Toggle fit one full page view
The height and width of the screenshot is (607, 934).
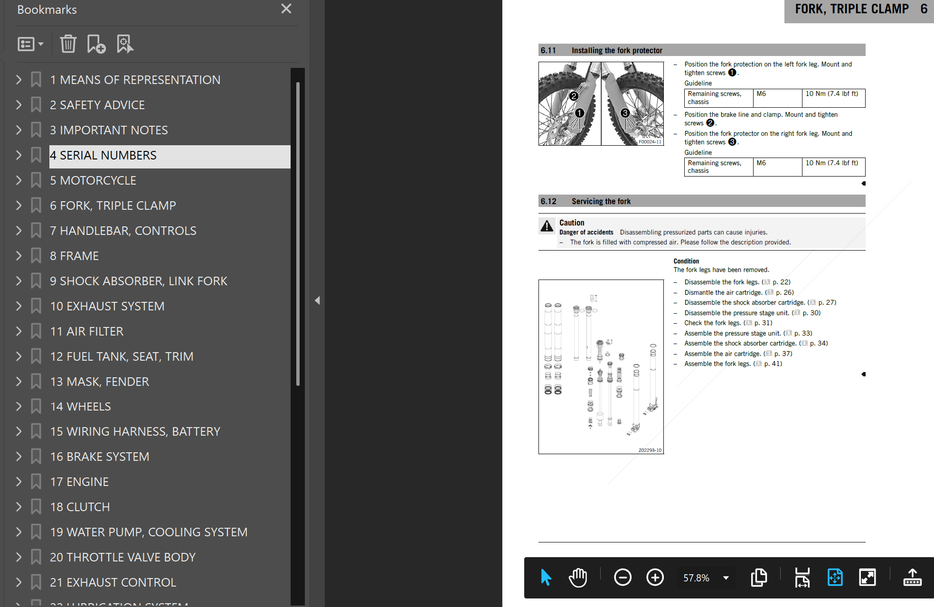(835, 578)
